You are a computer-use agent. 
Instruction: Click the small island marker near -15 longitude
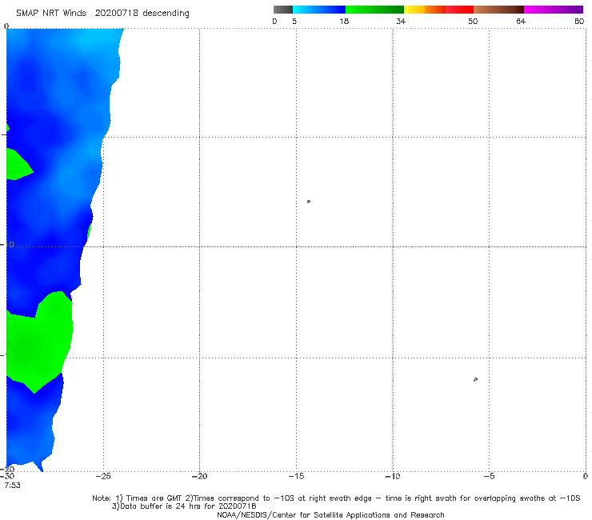[x=309, y=202]
